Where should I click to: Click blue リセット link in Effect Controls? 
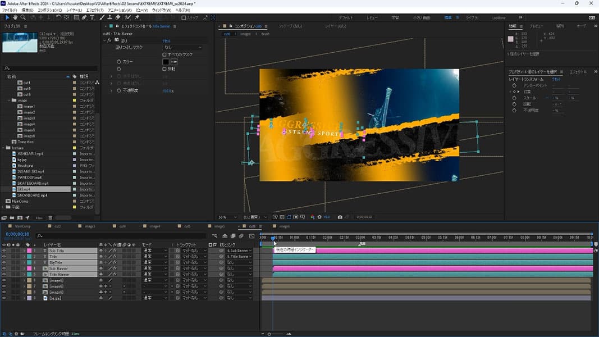(167, 41)
